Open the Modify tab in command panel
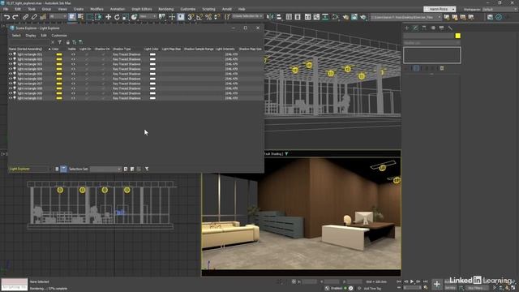519x292 pixels. click(415, 28)
